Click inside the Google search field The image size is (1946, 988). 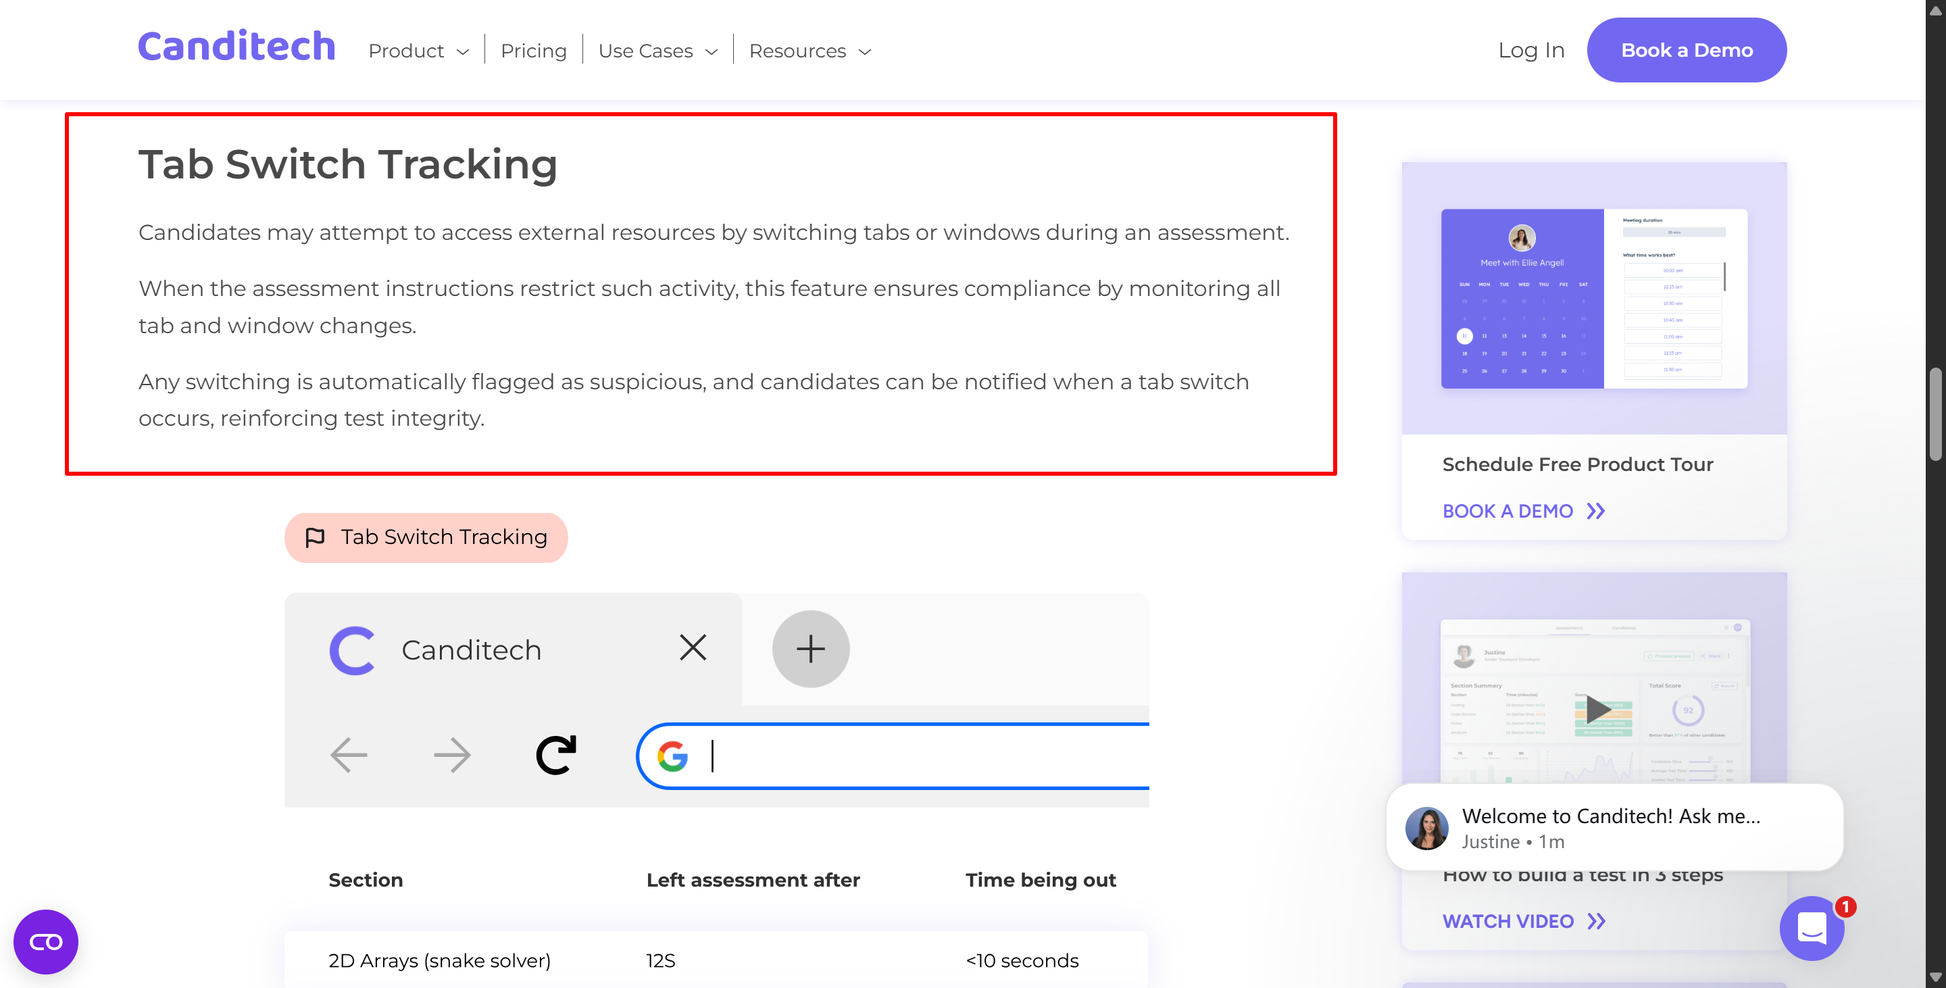click(893, 756)
